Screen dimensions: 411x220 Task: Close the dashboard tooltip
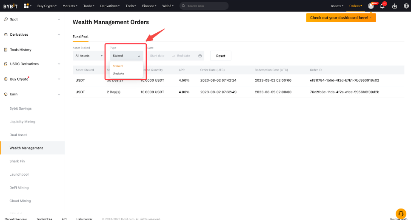(371, 17)
